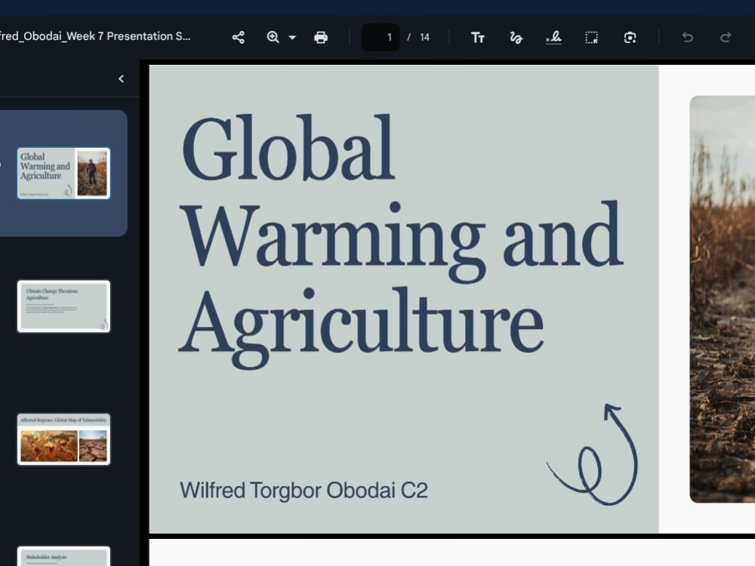Viewport: 755px width, 566px height.
Task: Undo the last action
Action: point(688,38)
